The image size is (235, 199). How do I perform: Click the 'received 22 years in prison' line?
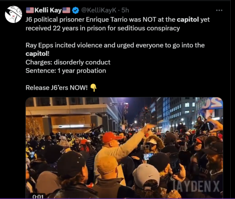103,28
